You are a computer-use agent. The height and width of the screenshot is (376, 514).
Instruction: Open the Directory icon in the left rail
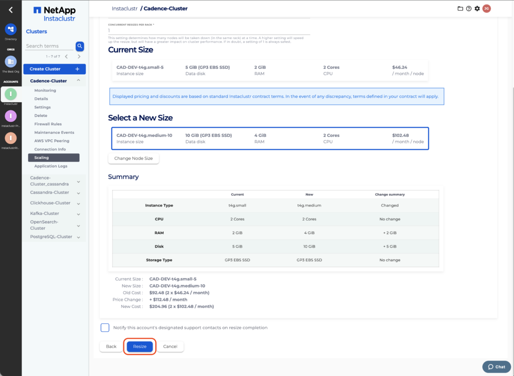click(x=11, y=30)
